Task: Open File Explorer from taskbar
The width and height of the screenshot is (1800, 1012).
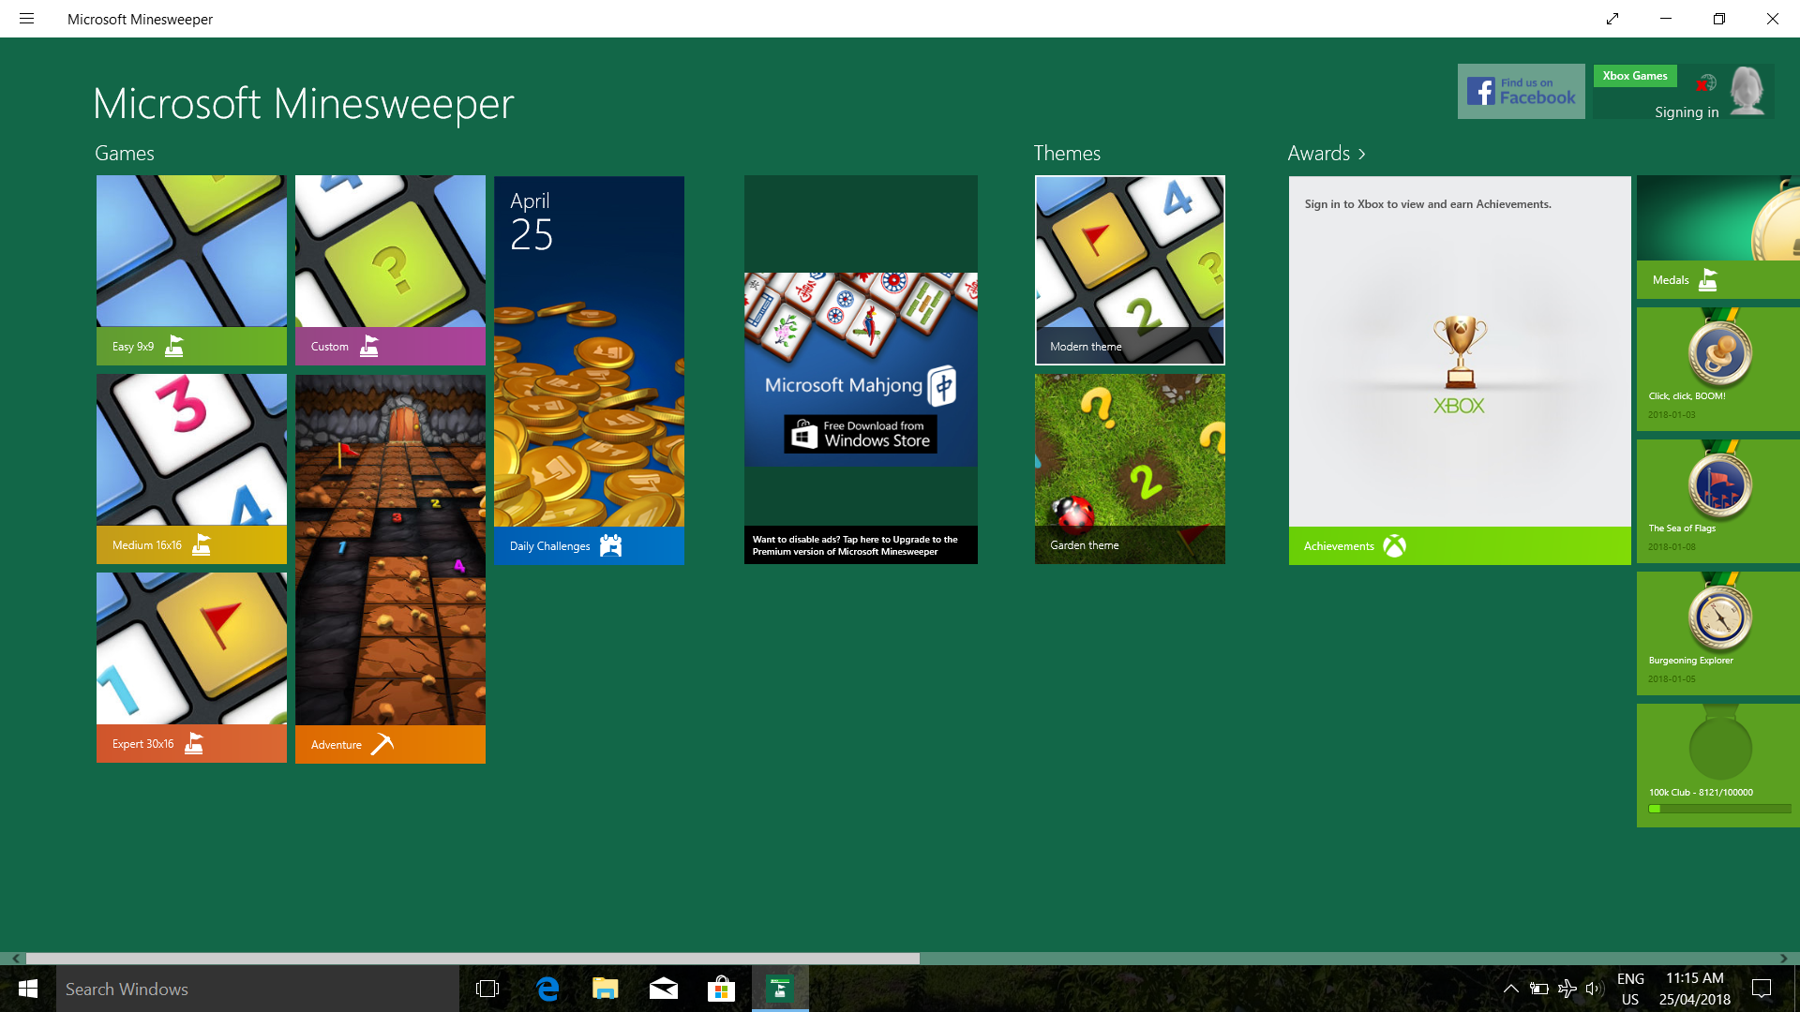Action: pyautogui.click(x=606, y=989)
